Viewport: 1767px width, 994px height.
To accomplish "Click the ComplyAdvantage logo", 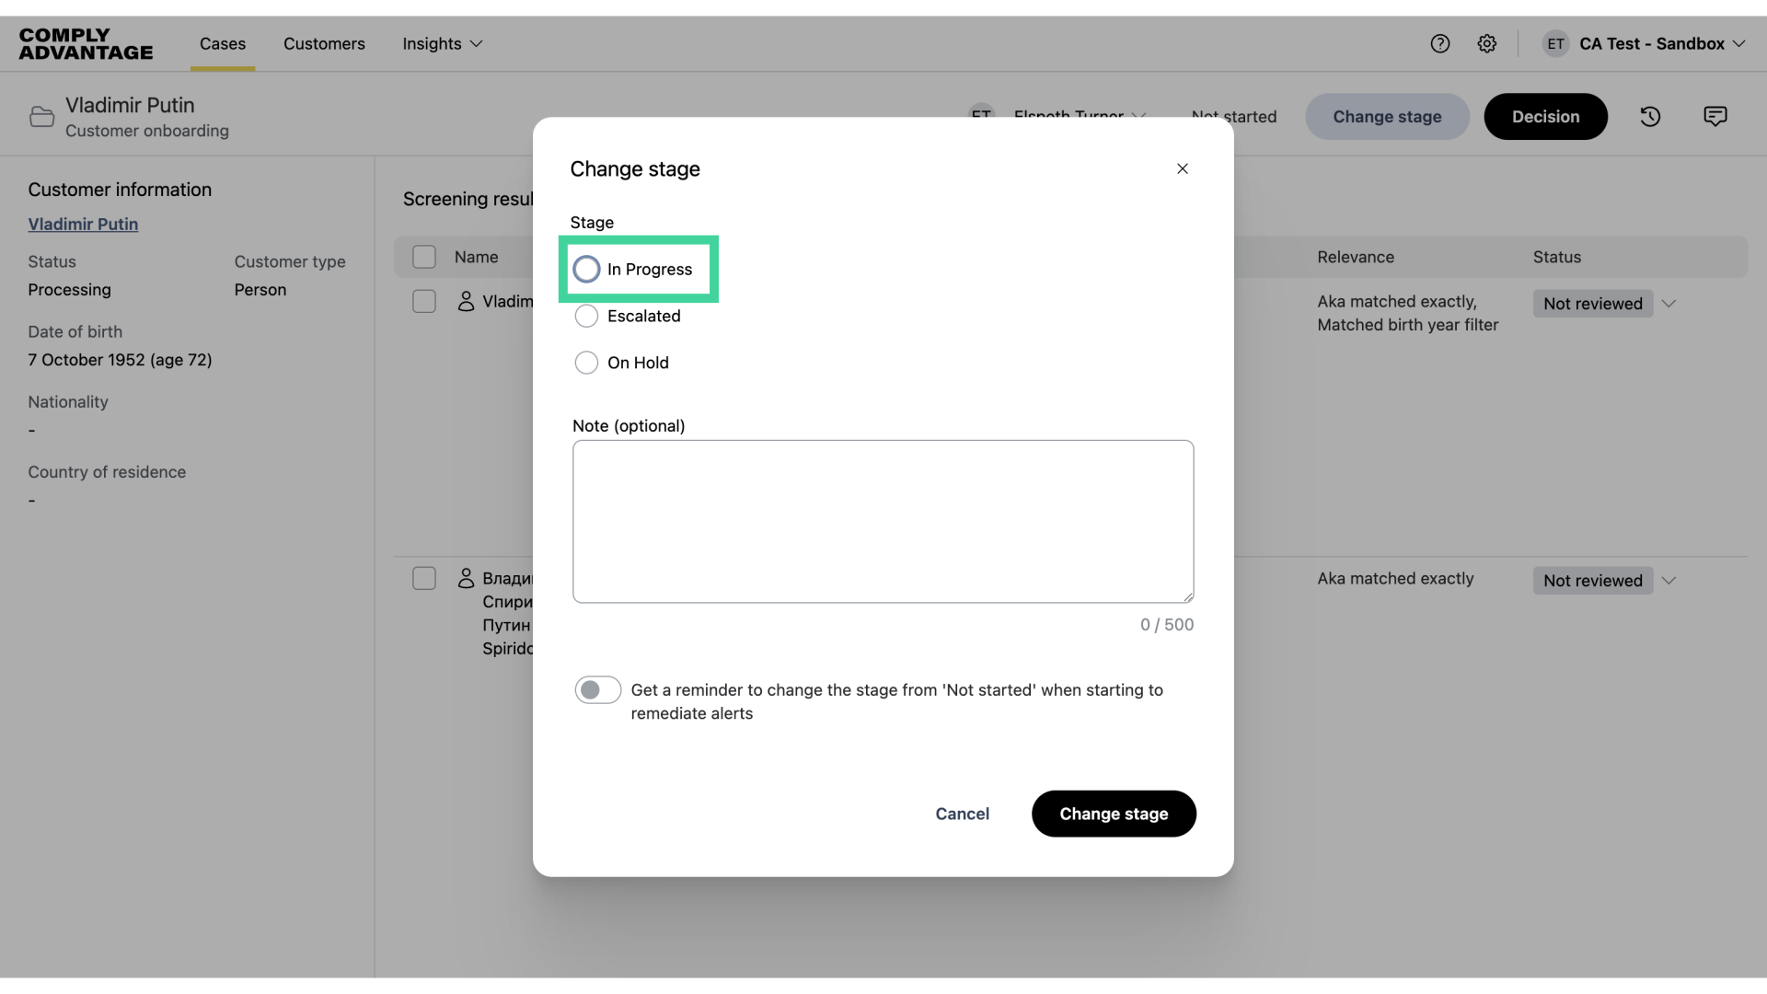I will [x=86, y=43].
